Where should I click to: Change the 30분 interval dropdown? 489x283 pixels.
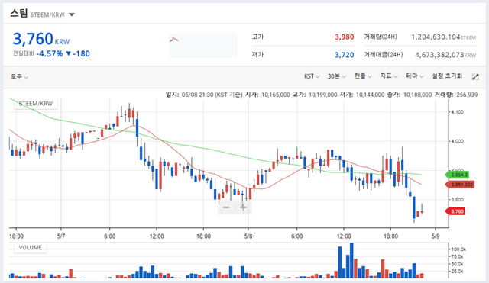337,76
